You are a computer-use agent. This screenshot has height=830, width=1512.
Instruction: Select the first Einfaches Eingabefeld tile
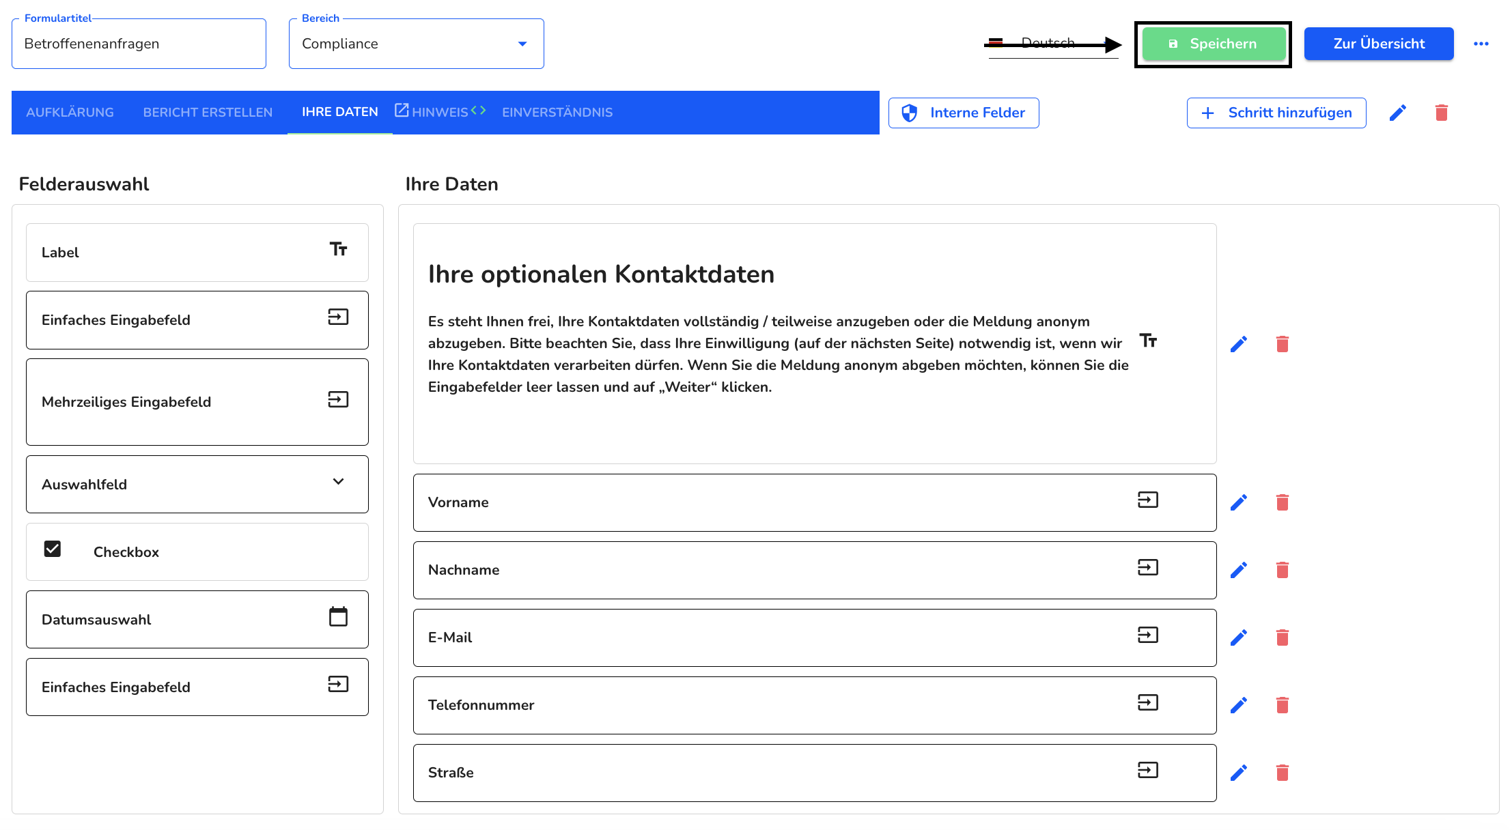coord(197,320)
